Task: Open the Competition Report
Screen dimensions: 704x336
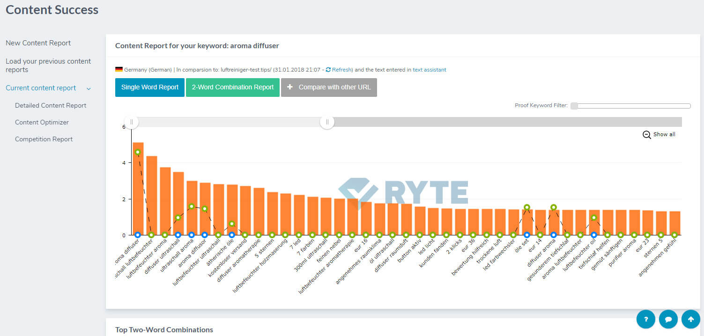Action: pos(44,139)
